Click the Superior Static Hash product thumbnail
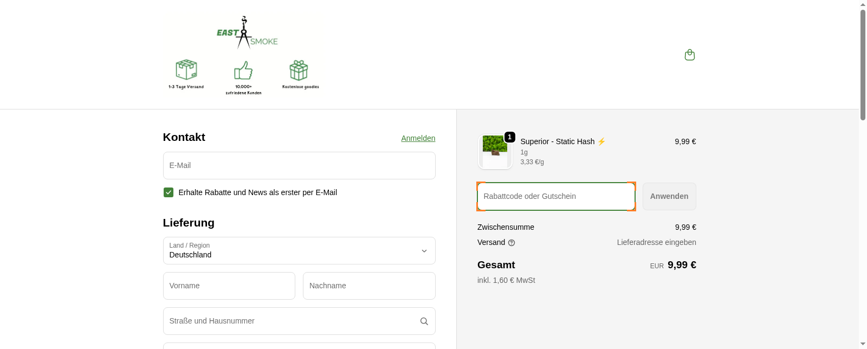The height and width of the screenshot is (349, 867). coord(495,152)
